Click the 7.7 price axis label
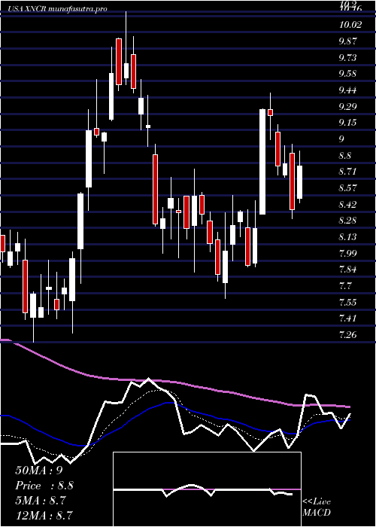 tap(346, 285)
